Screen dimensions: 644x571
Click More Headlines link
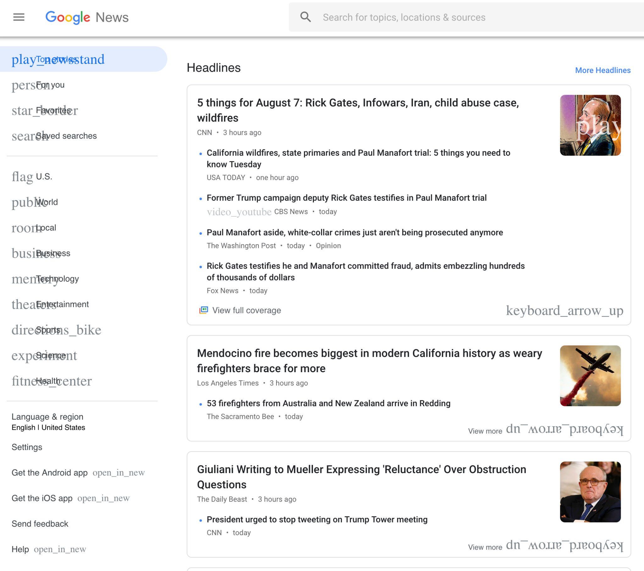coord(603,70)
